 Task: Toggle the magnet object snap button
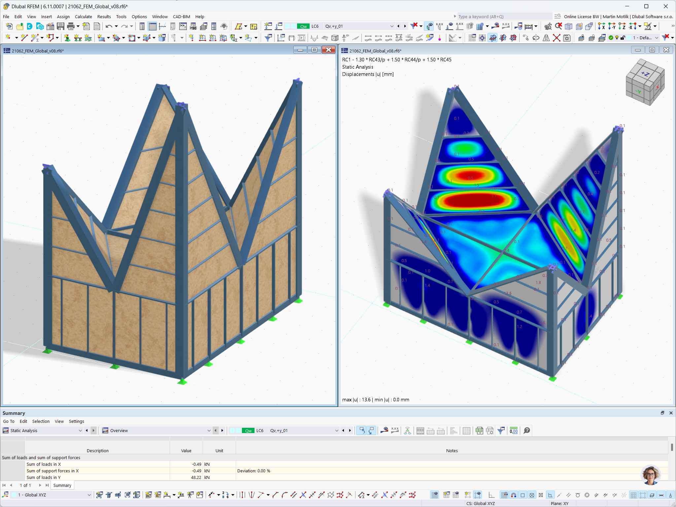[514, 495]
